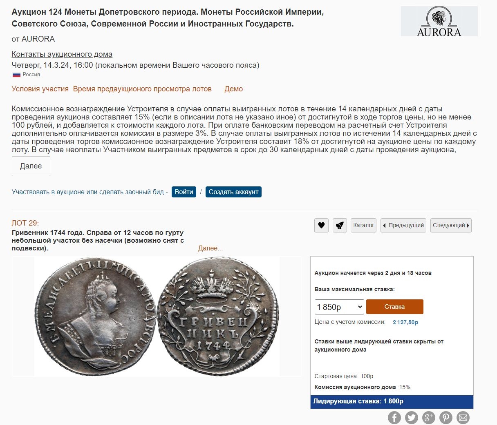Share lot on Google Plus
Image resolution: width=497 pixels, height=425 pixels.
click(429, 417)
